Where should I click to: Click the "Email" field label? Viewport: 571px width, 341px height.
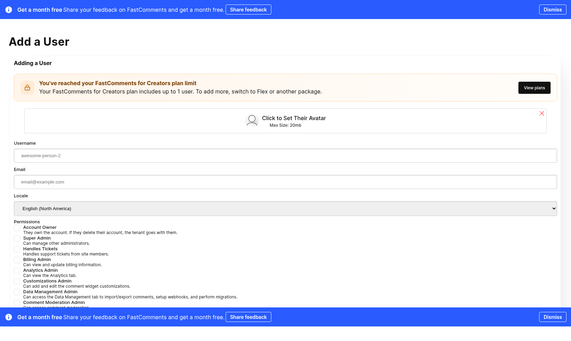[20, 170]
